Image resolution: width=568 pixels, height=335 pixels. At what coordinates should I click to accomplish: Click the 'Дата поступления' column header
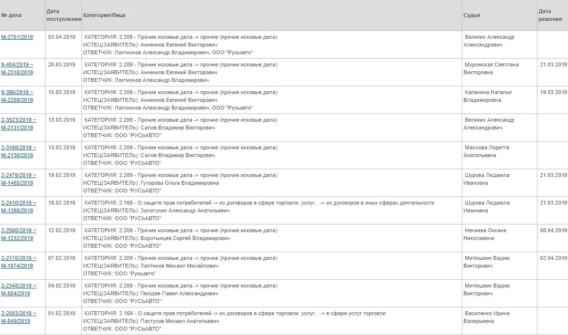click(64, 15)
